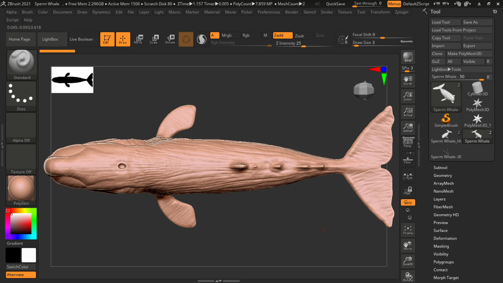The image size is (503, 283).
Task: Click the BPR render button
Action: coord(408,58)
